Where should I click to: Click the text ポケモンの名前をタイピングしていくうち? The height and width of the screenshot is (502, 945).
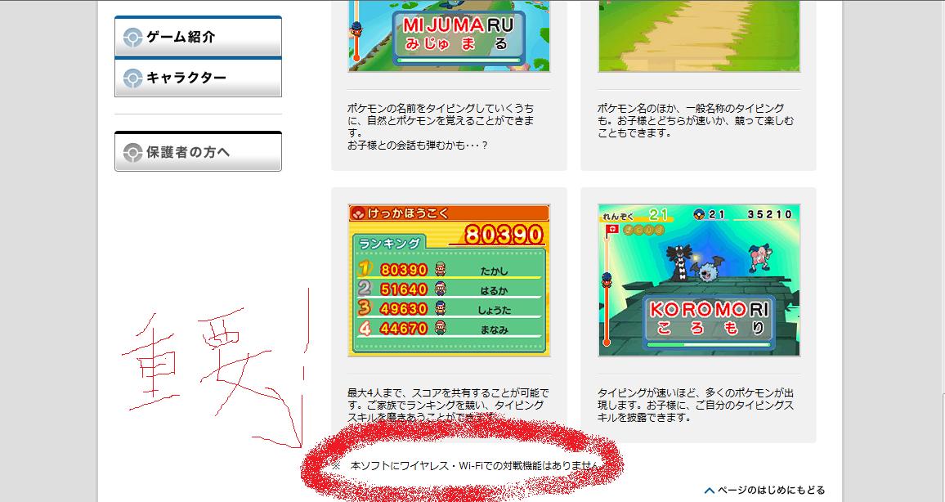[x=441, y=109]
